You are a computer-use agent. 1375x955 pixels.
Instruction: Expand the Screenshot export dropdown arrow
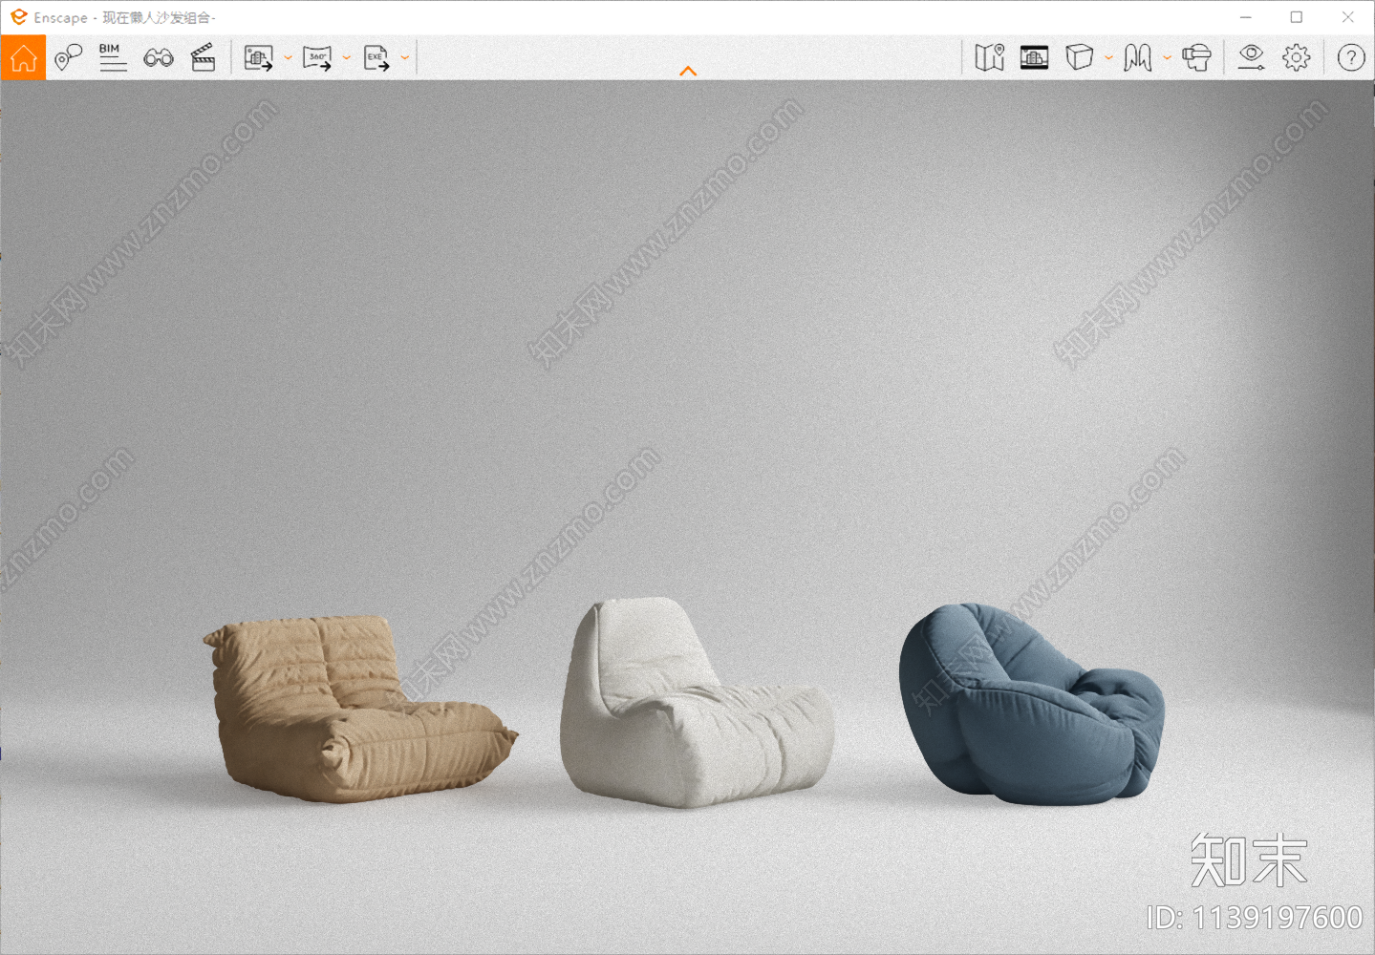coord(288,58)
